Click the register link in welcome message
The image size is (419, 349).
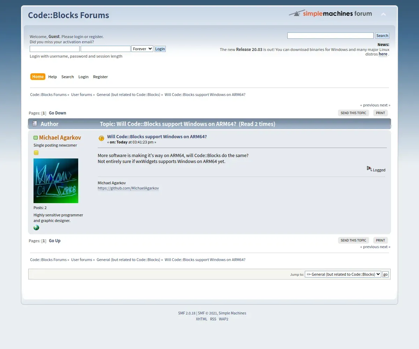click(96, 37)
